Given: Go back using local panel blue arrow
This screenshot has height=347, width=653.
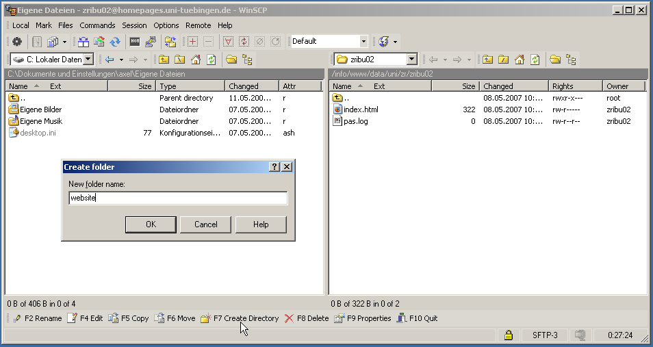Looking at the screenshot, I should tap(110, 60).
